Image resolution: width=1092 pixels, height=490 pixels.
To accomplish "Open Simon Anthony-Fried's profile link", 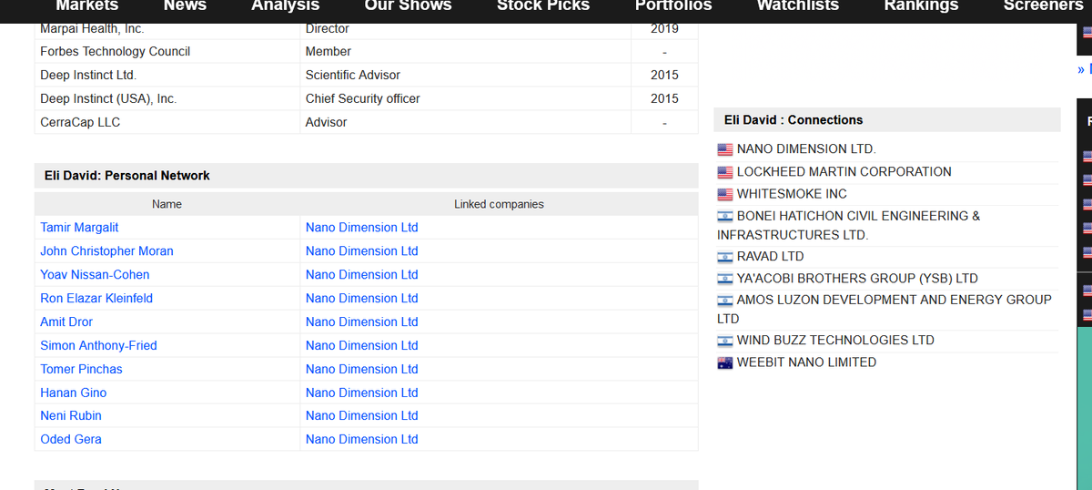I will click(98, 346).
